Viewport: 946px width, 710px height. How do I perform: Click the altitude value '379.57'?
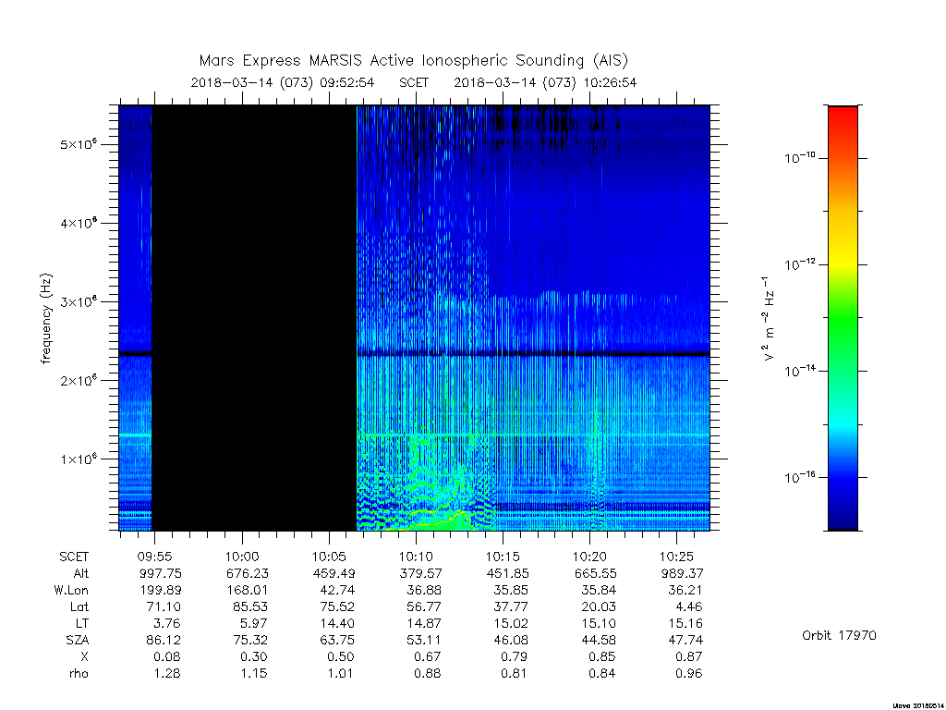[420, 573]
